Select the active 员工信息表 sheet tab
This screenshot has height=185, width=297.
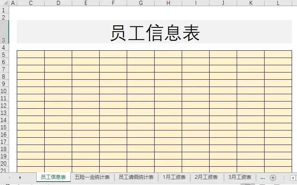pos(53,177)
